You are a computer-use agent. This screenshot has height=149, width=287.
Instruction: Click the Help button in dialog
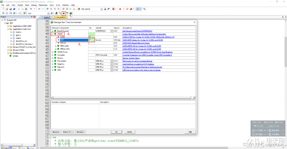point(190,132)
